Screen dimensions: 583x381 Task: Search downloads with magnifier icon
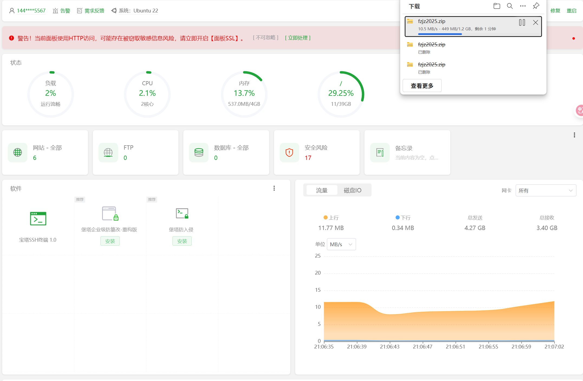coord(510,6)
